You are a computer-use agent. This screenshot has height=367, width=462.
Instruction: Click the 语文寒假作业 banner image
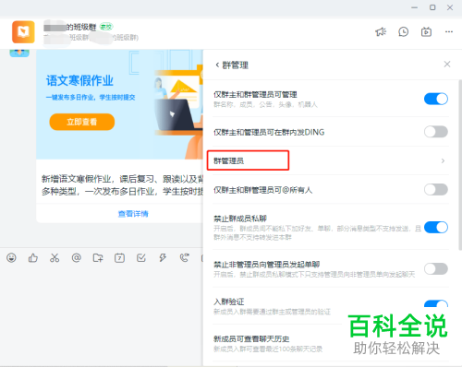(x=119, y=104)
